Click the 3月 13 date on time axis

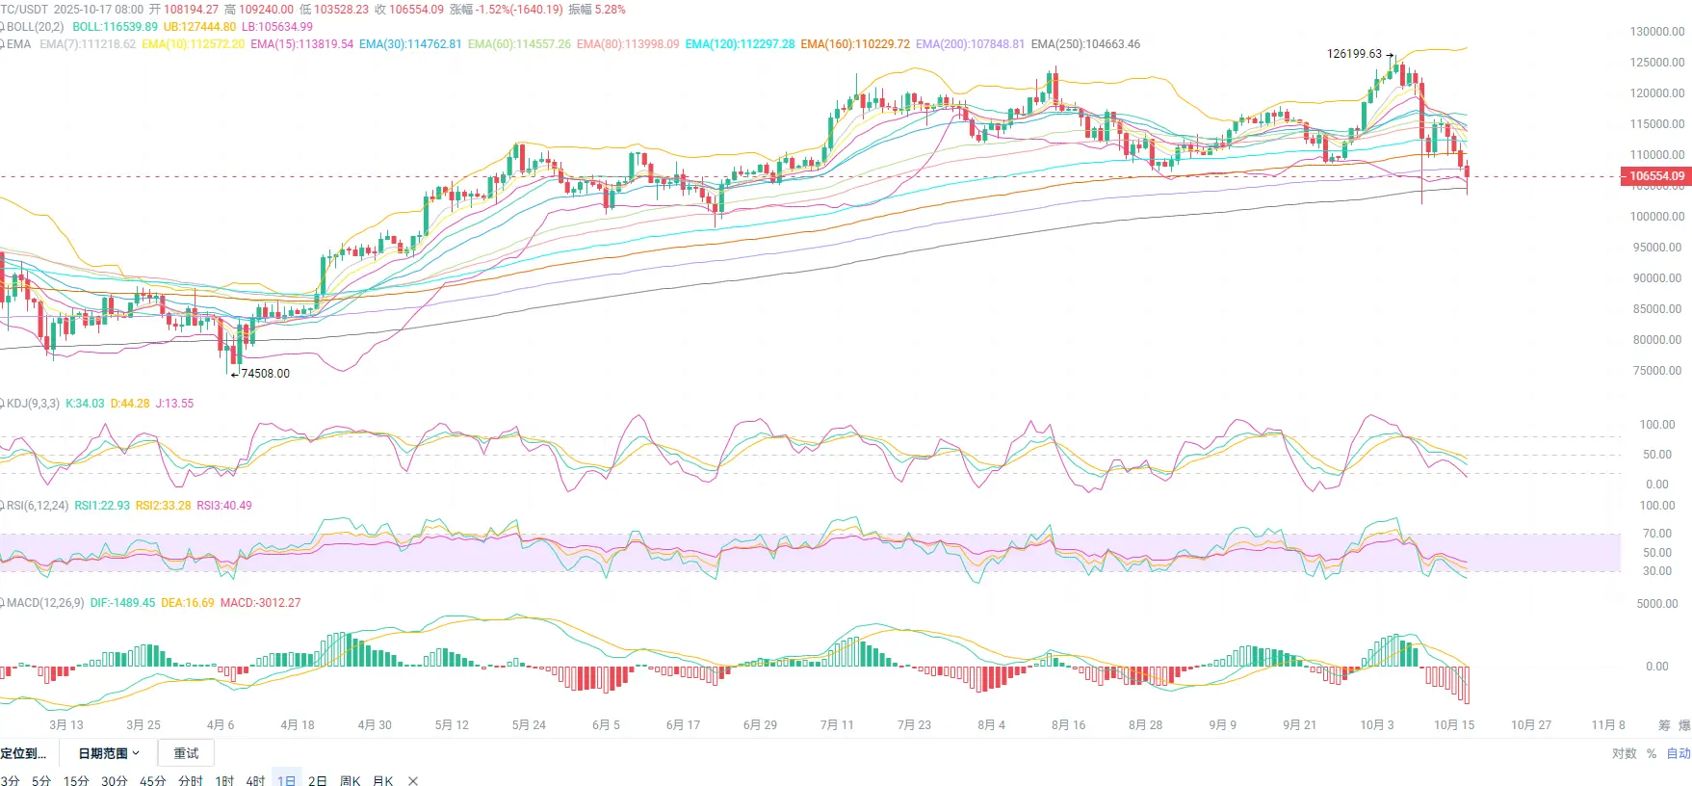pyautogui.click(x=66, y=725)
